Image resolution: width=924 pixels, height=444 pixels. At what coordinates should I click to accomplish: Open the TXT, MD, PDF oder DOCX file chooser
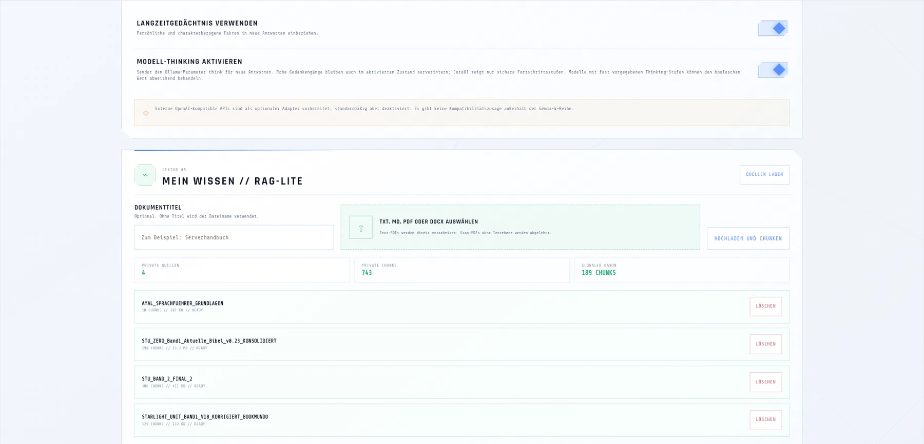pyautogui.click(x=520, y=228)
